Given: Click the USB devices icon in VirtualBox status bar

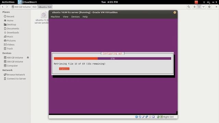Looking at the screenshot, I should 143,117.
